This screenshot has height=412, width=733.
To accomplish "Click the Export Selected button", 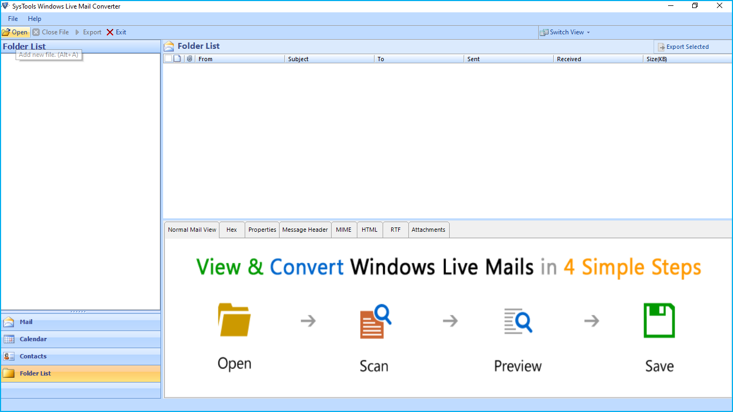I will pyautogui.click(x=683, y=47).
